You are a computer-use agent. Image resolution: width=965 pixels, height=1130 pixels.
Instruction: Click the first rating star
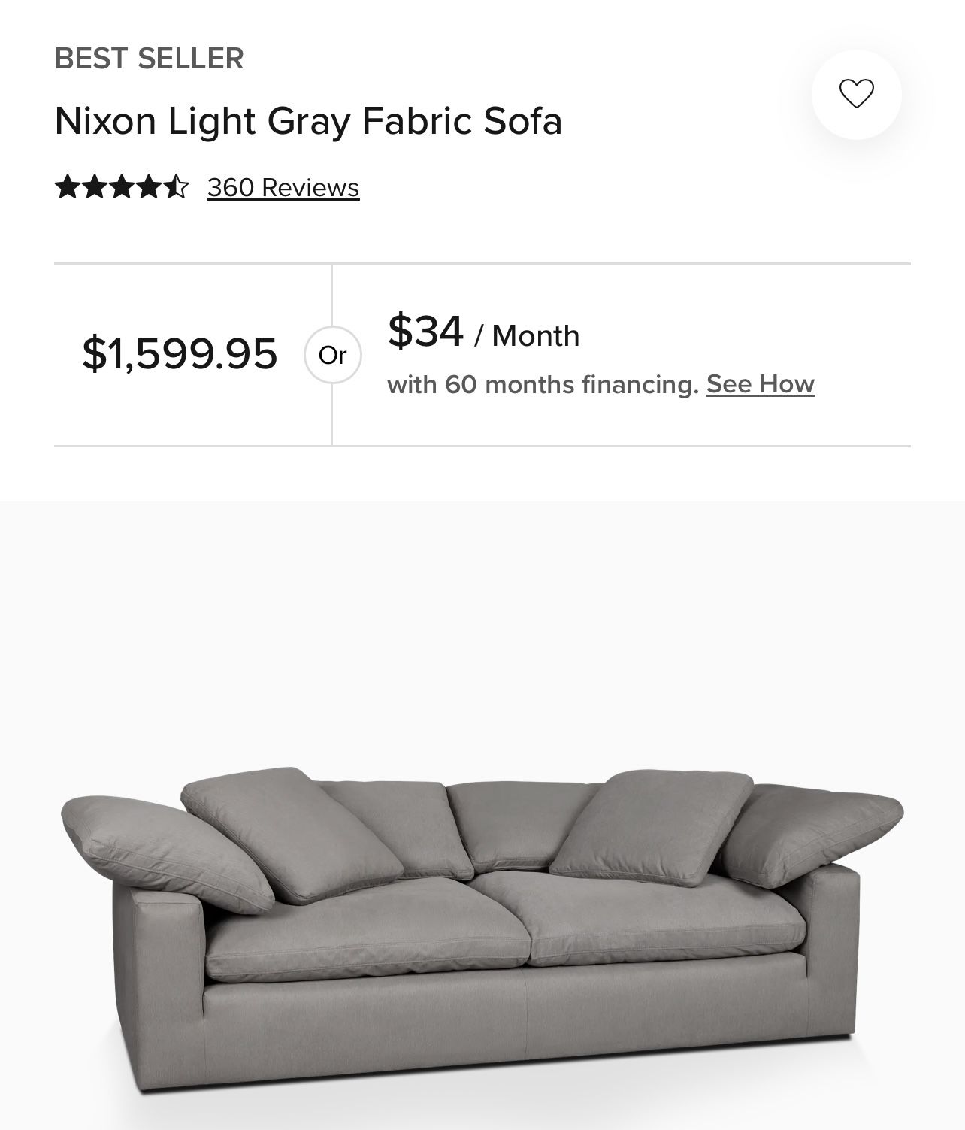pyautogui.click(x=68, y=186)
